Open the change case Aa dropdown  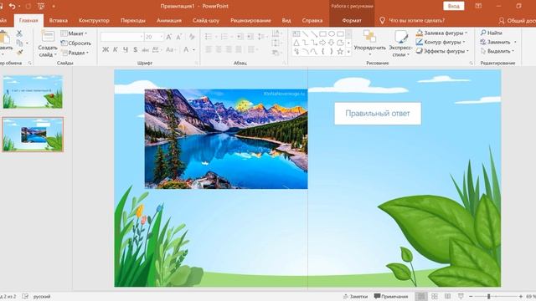coord(171,50)
